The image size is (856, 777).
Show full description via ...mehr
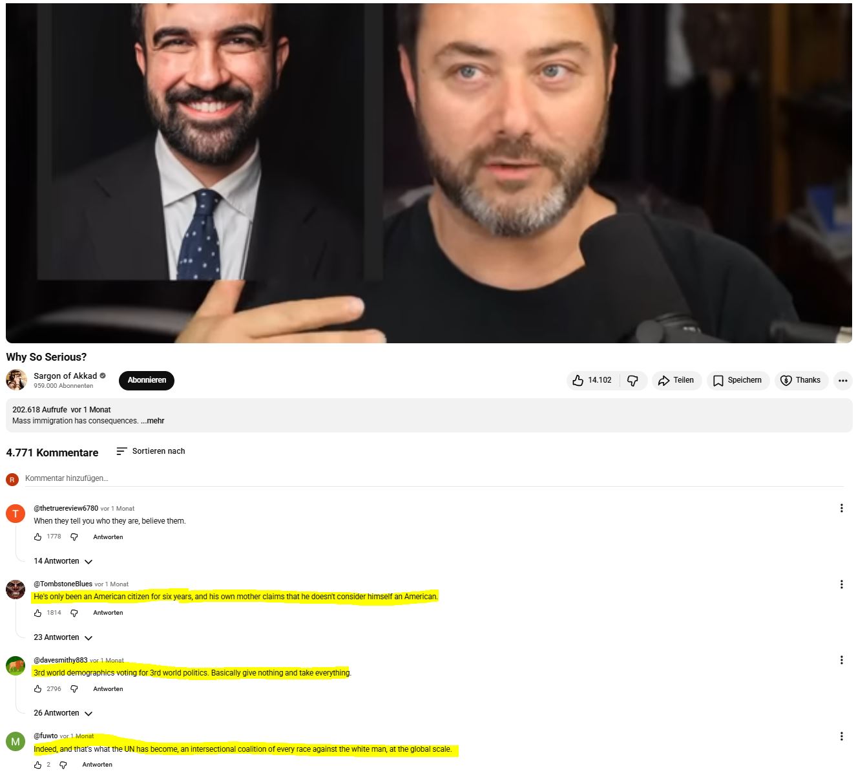(x=152, y=421)
